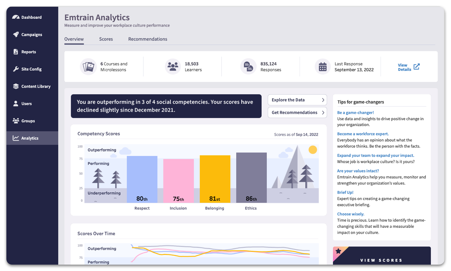Click the View Details link
The width and height of the screenshot is (451, 271).
coord(408,67)
